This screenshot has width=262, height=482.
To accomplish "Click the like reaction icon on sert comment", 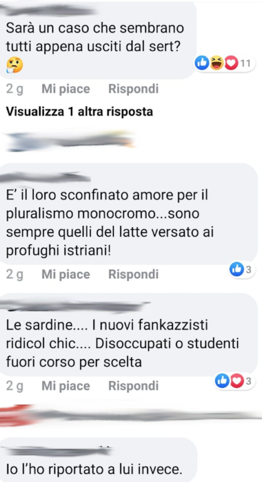I will [202, 63].
